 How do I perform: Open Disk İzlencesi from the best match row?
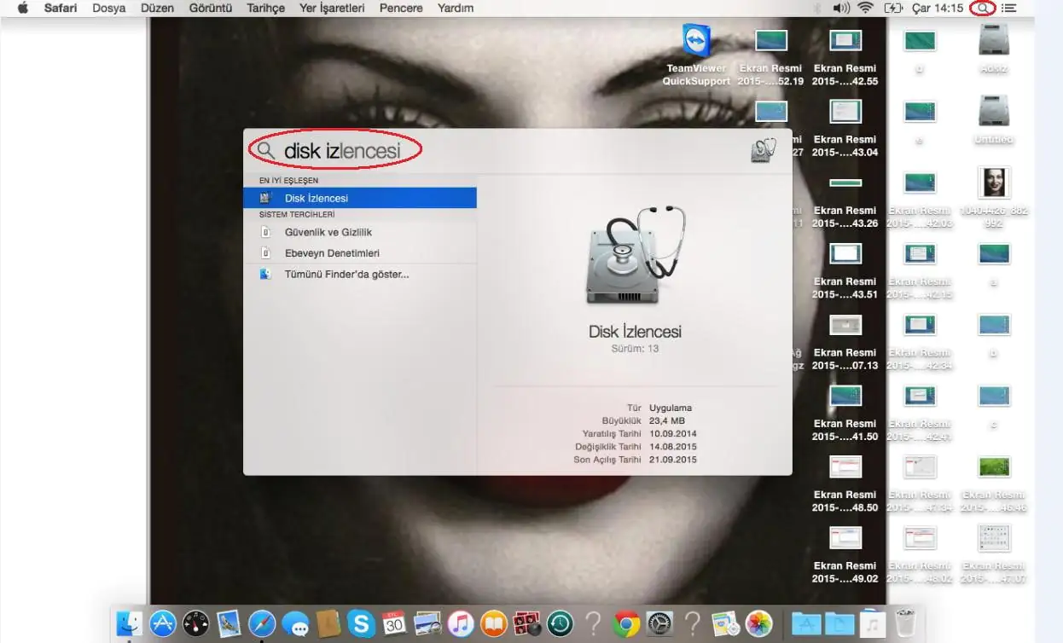(358, 198)
